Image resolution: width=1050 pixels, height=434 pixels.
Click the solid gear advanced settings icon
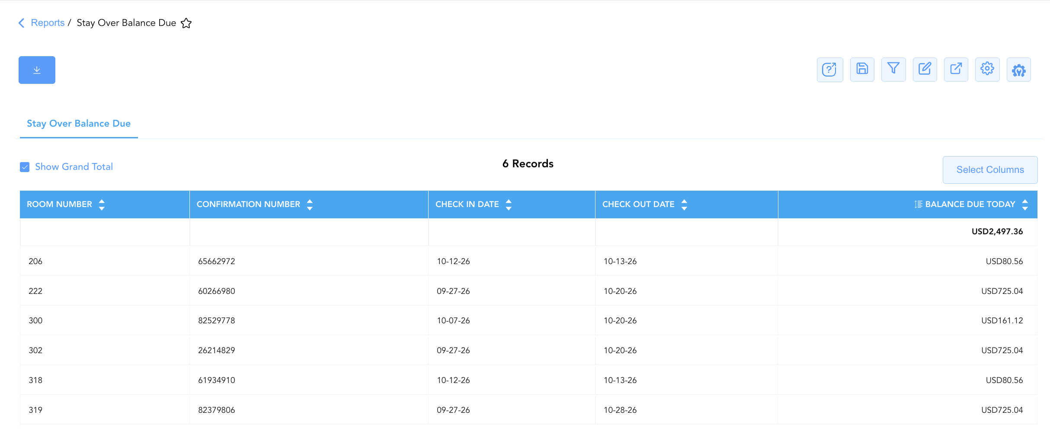point(1018,70)
